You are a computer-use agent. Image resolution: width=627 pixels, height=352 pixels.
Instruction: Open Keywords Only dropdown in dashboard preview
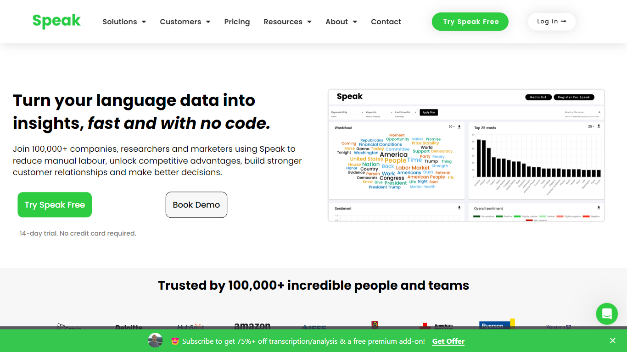[x=347, y=112]
